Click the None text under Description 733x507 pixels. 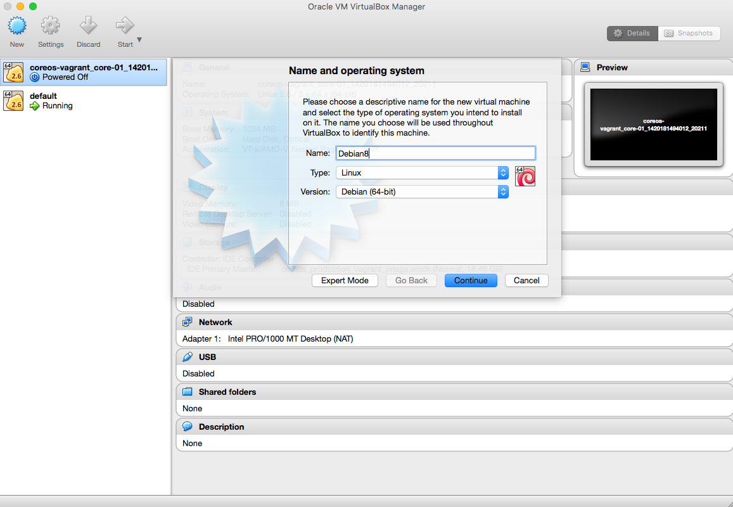tap(192, 443)
